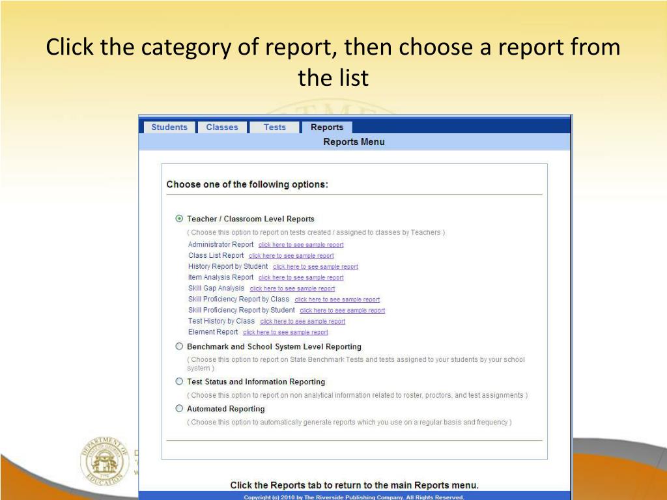
Task: View sample report link for Test History by Class
Action: [x=302, y=322]
